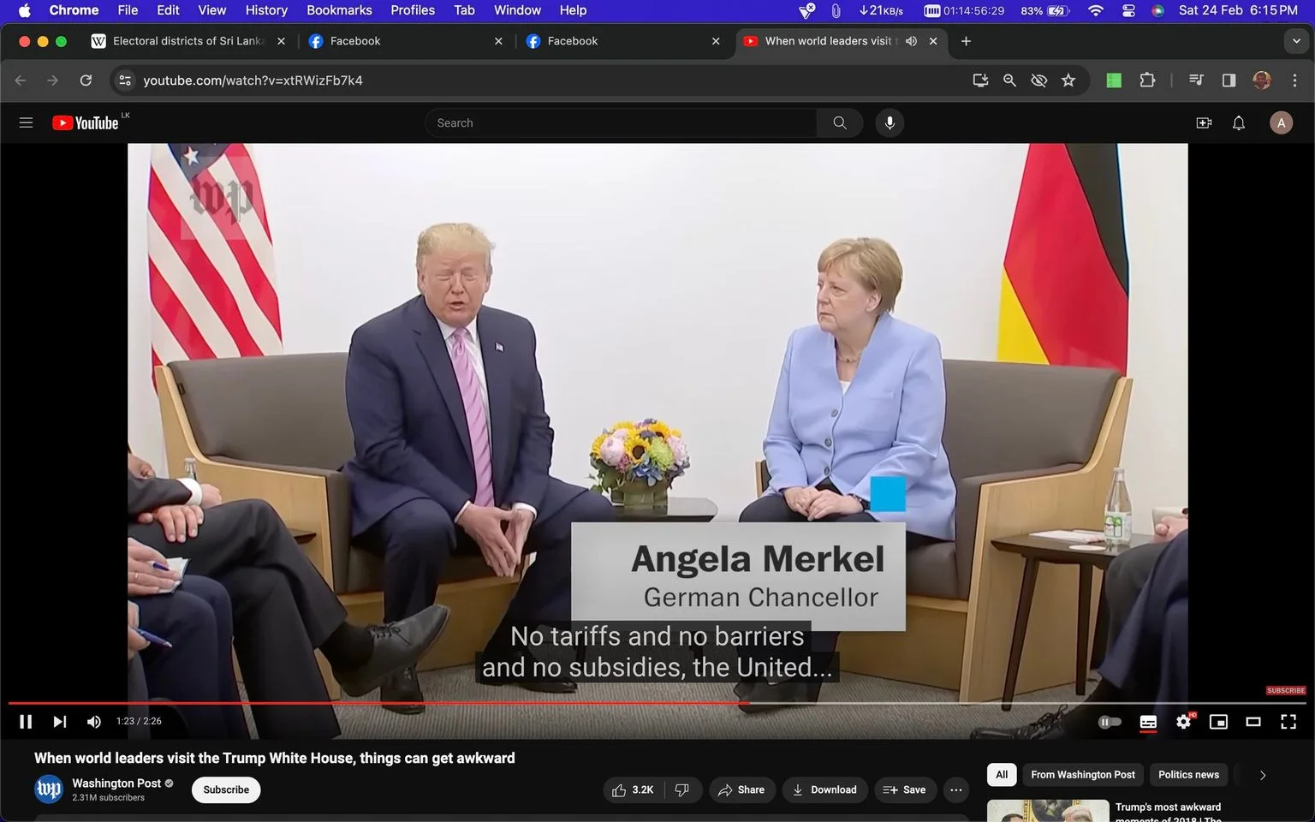Image resolution: width=1315 pixels, height=822 pixels.
Task: Focus the YouTube search field
Action: pos(622,122)
